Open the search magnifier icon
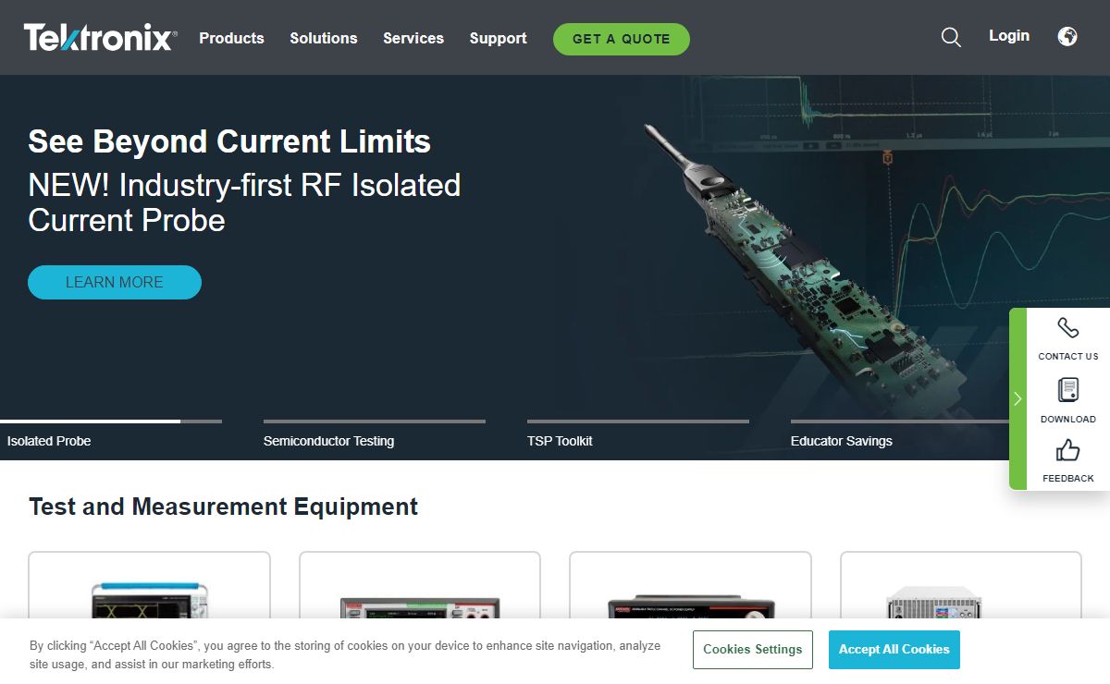The height and width of the screenshot is (684, 1110). click(x=951, y=38)
